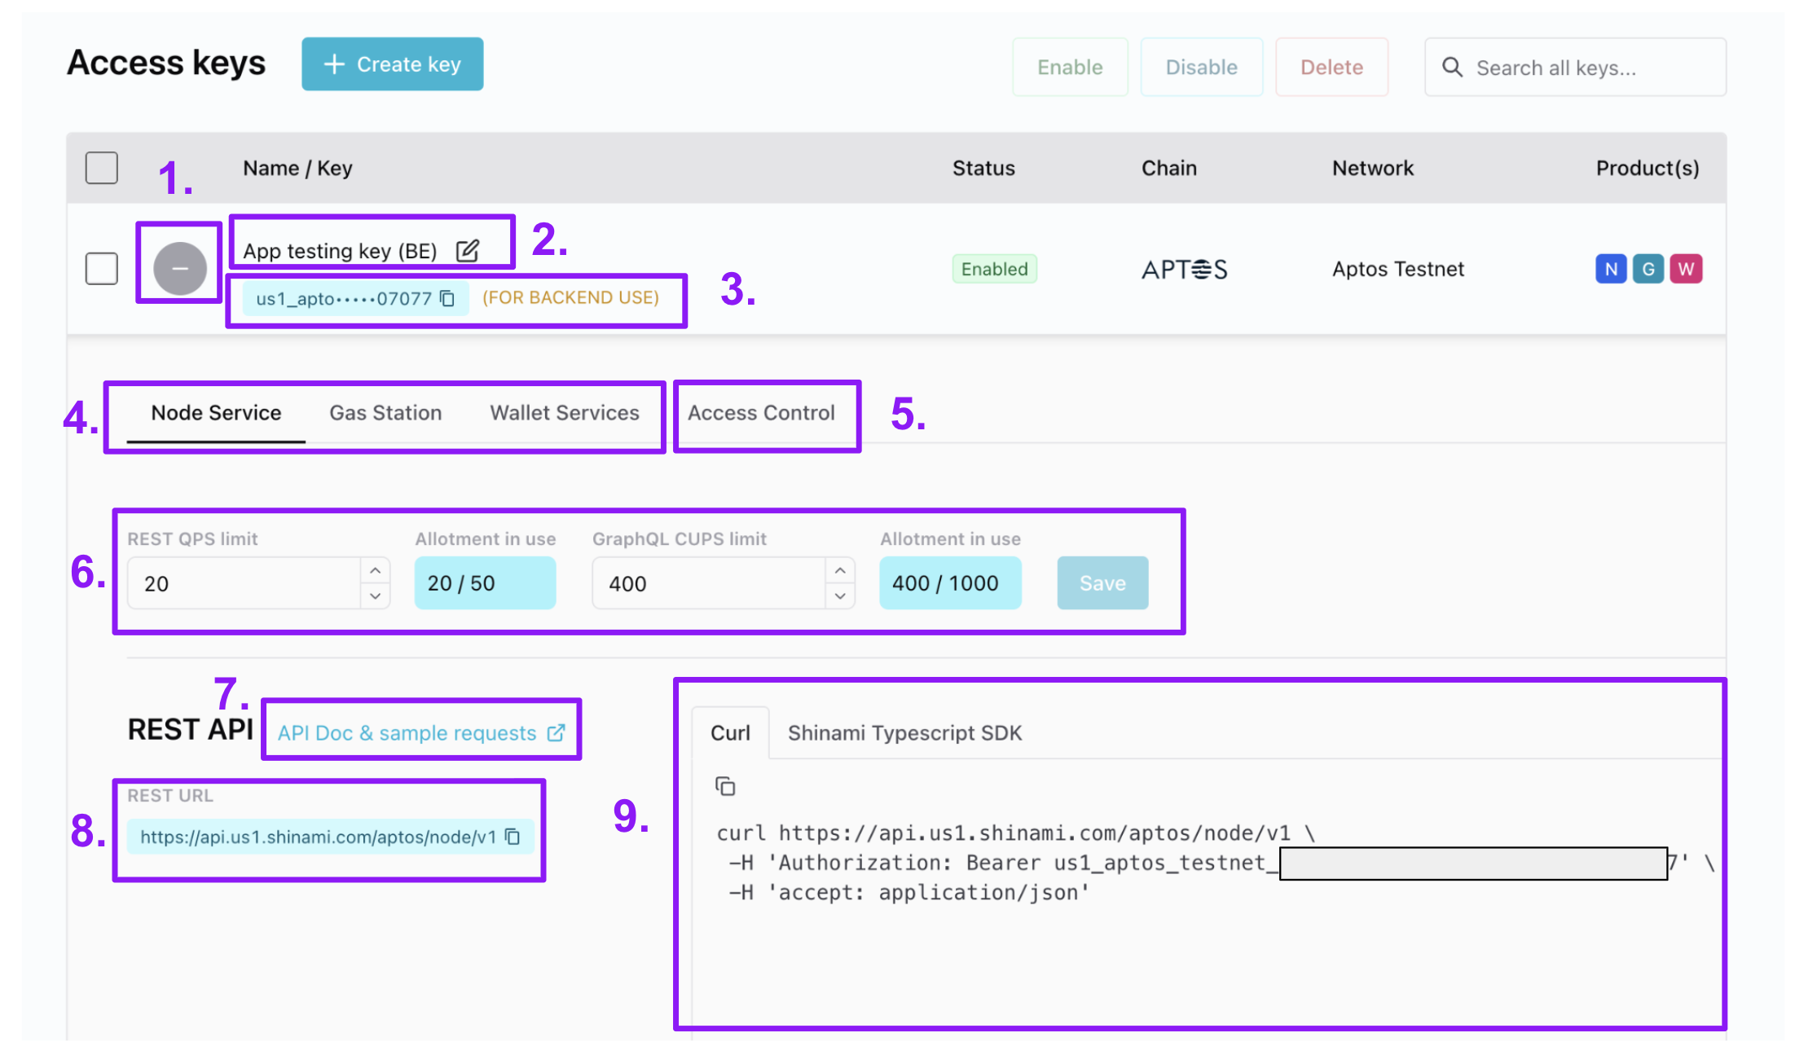Decrease the REST QPS limit

point(375,595)
